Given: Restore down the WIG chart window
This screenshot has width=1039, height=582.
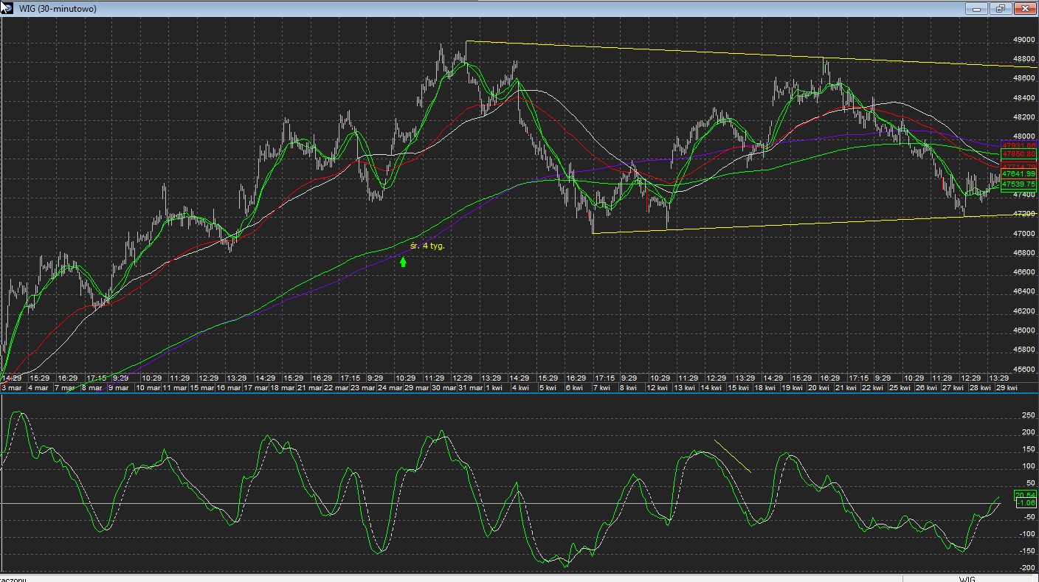Looking at the screenshot, I should pos(1001,9).
